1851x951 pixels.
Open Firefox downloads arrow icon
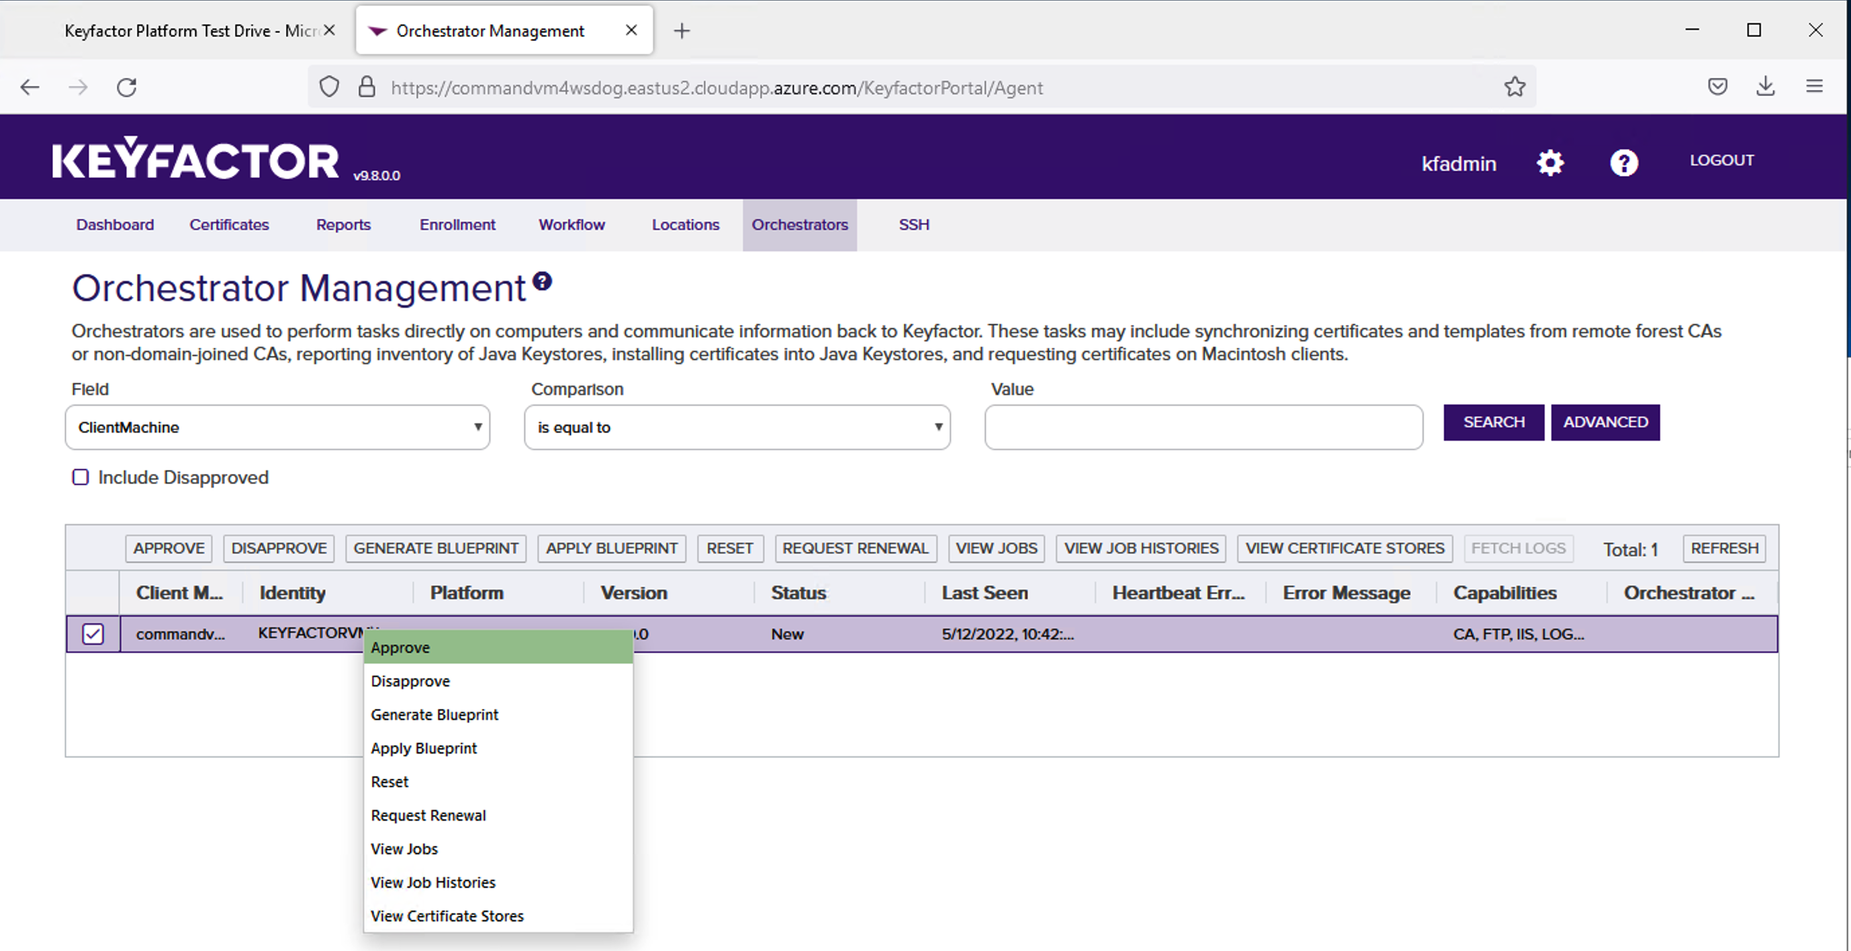[x=1766, y=87]
